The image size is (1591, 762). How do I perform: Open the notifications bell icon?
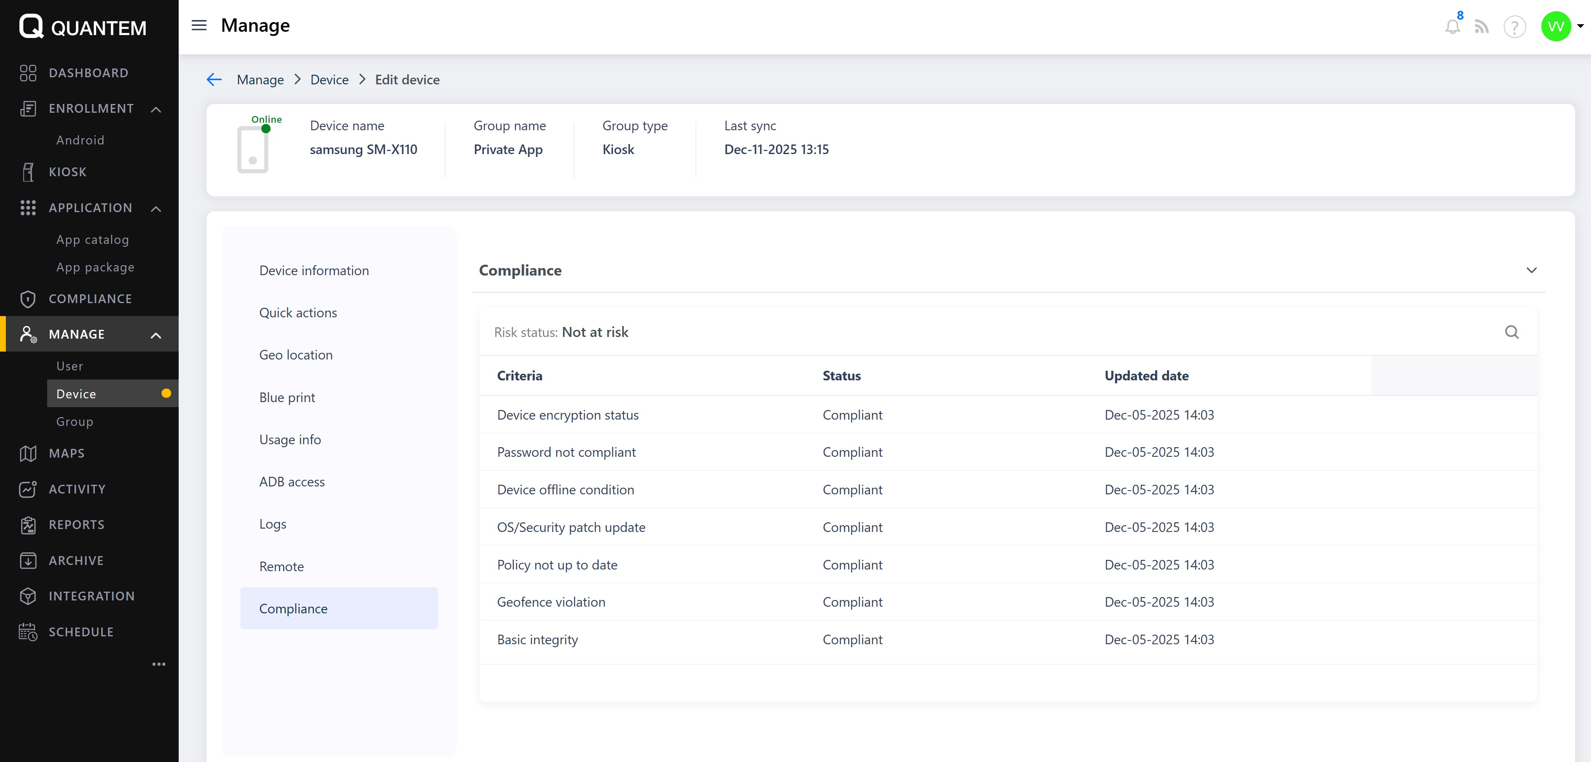(1452, 27)
